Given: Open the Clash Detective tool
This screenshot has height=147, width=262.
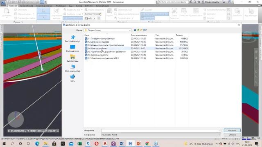Looking at the screenshot, I should point(174,13).
